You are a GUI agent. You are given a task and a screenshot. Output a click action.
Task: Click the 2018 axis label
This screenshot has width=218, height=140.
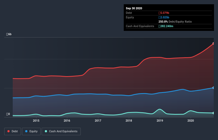pos(129,121)
